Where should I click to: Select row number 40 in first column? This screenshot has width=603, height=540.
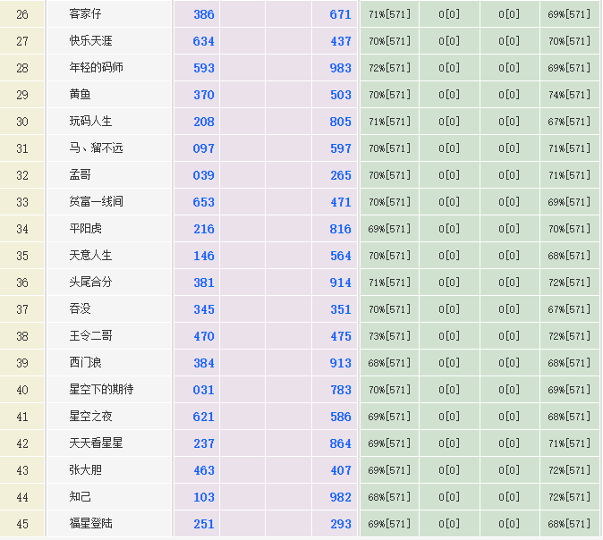coord(22,390)
